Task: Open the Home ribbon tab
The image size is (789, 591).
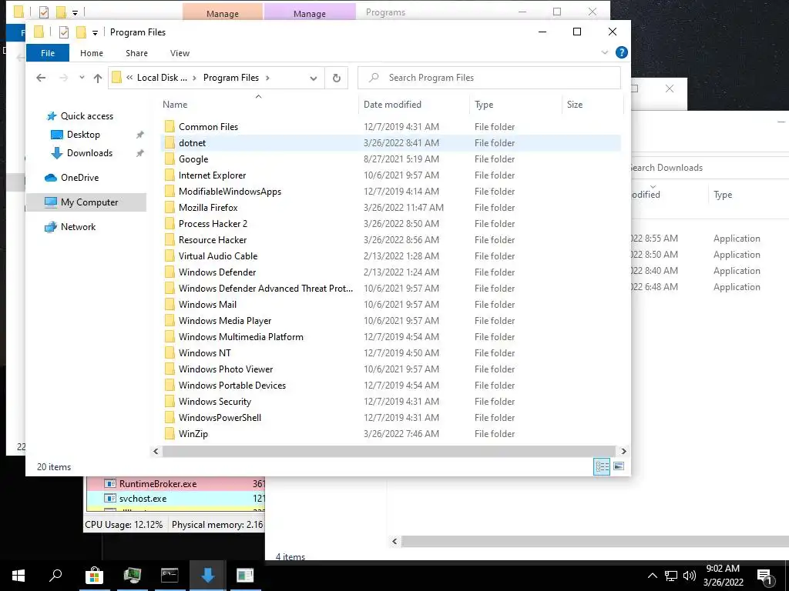Action: (x=92, y=53)
